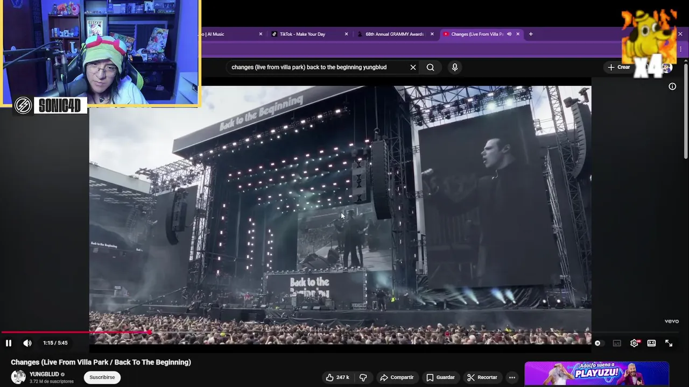Clear the YouTube search box text
This screenshot has width=689, height=387.
click(413, 67)
